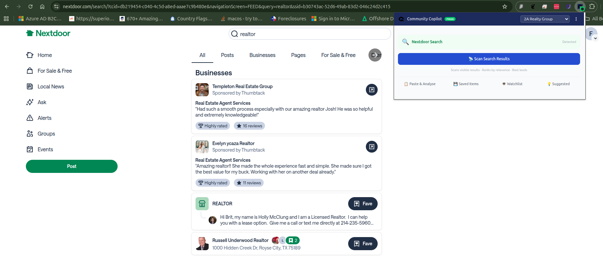This screenshot has width=603, height=260.
Task: Open the purple swirl extension icon
Action: [x=568, y=7]
